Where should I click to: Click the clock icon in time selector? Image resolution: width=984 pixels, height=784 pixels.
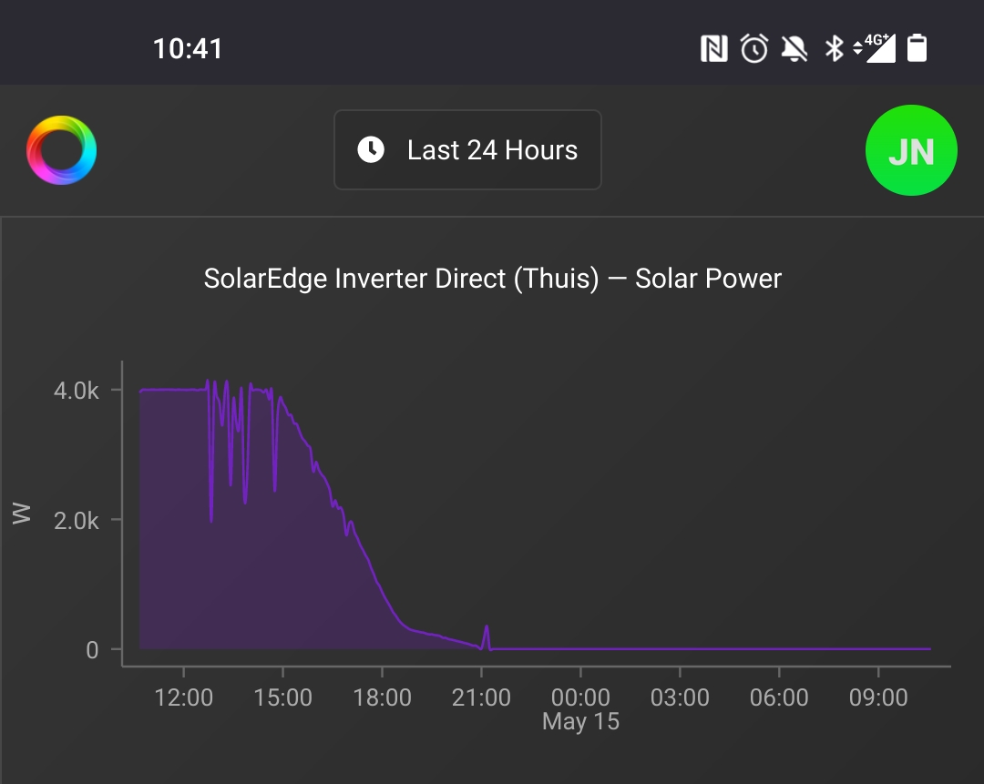click(371, 150)
